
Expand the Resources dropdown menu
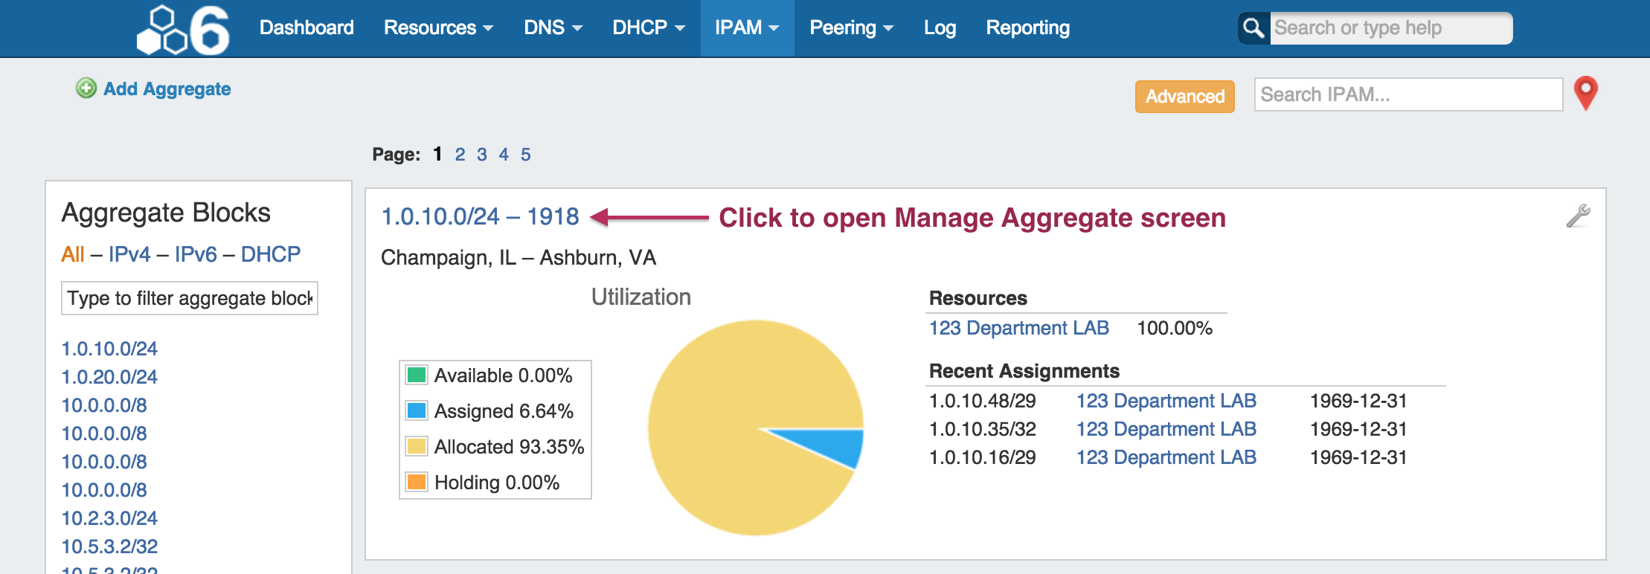(437, 28)
